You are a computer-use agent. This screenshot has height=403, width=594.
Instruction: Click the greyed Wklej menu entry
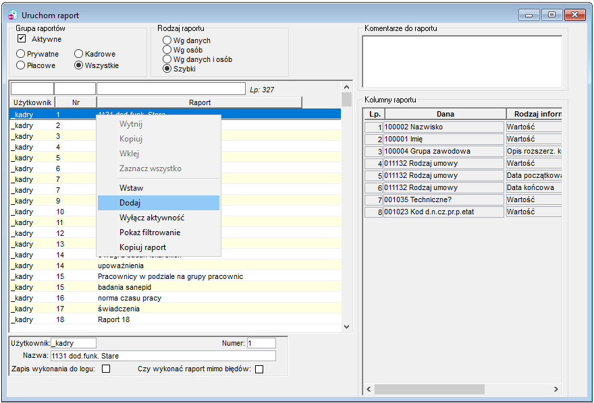[159, 154]
